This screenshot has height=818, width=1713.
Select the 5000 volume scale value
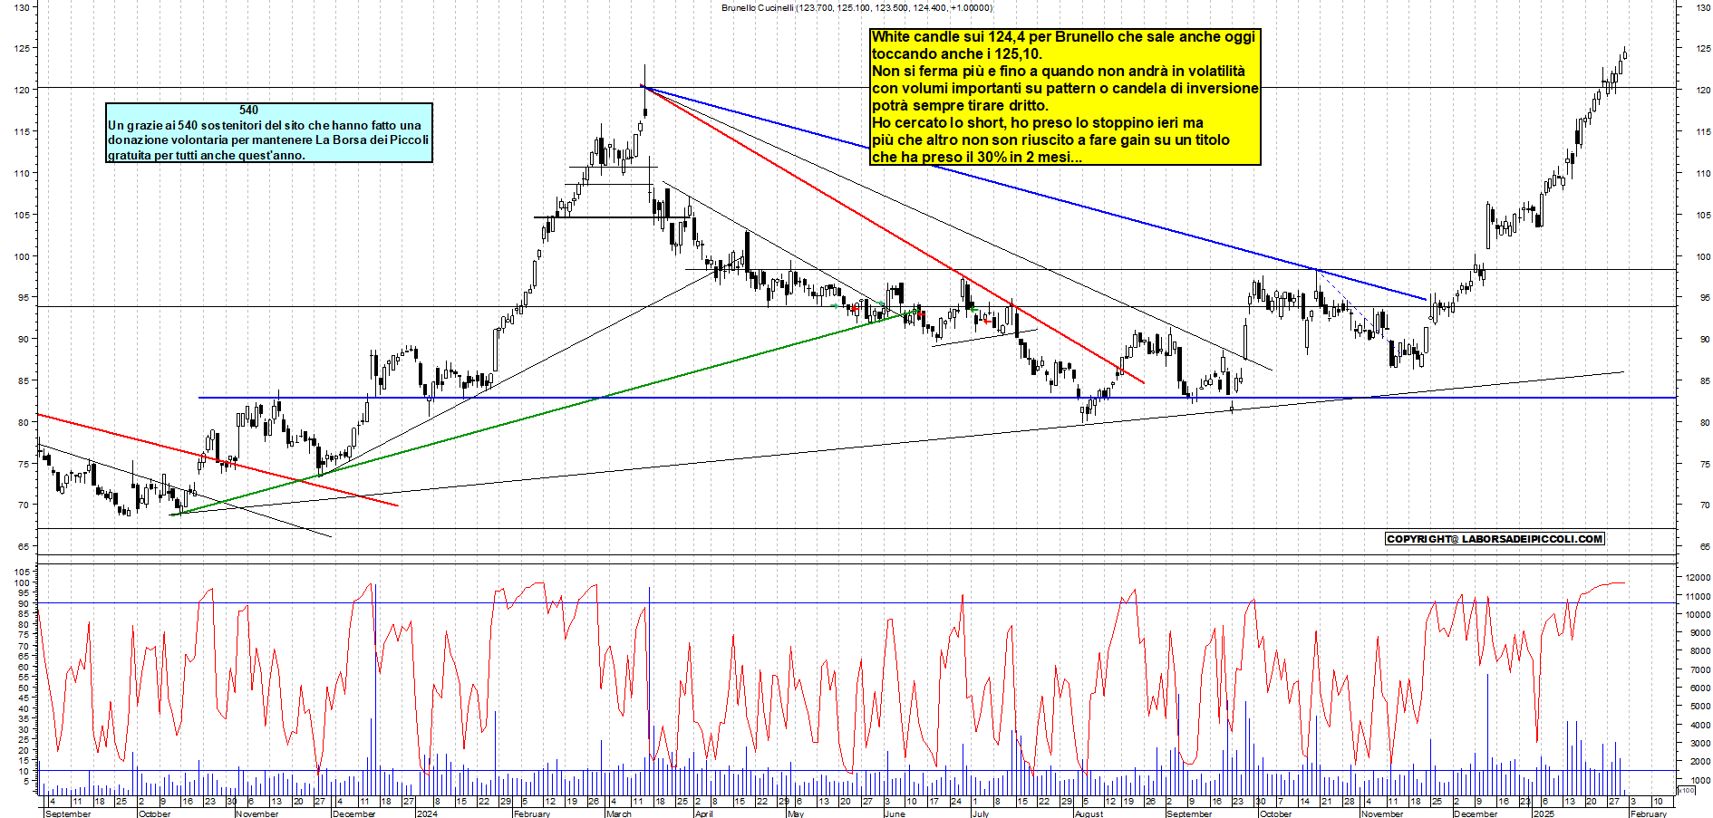(1699, 706)
